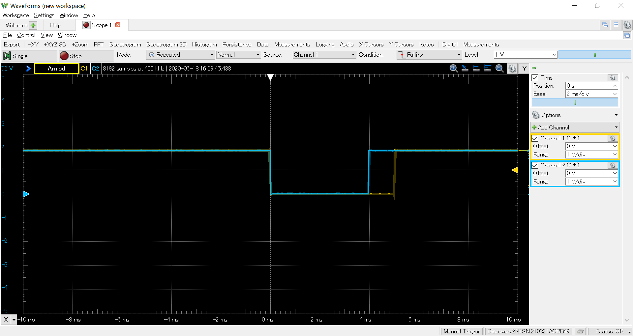Select the C2 channel toggle

96,69
